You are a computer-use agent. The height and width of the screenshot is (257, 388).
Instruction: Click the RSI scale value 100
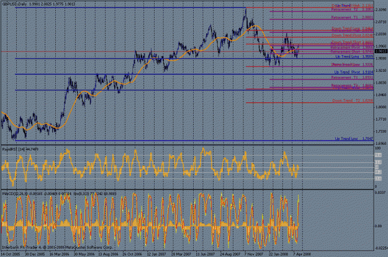point(378,148)
